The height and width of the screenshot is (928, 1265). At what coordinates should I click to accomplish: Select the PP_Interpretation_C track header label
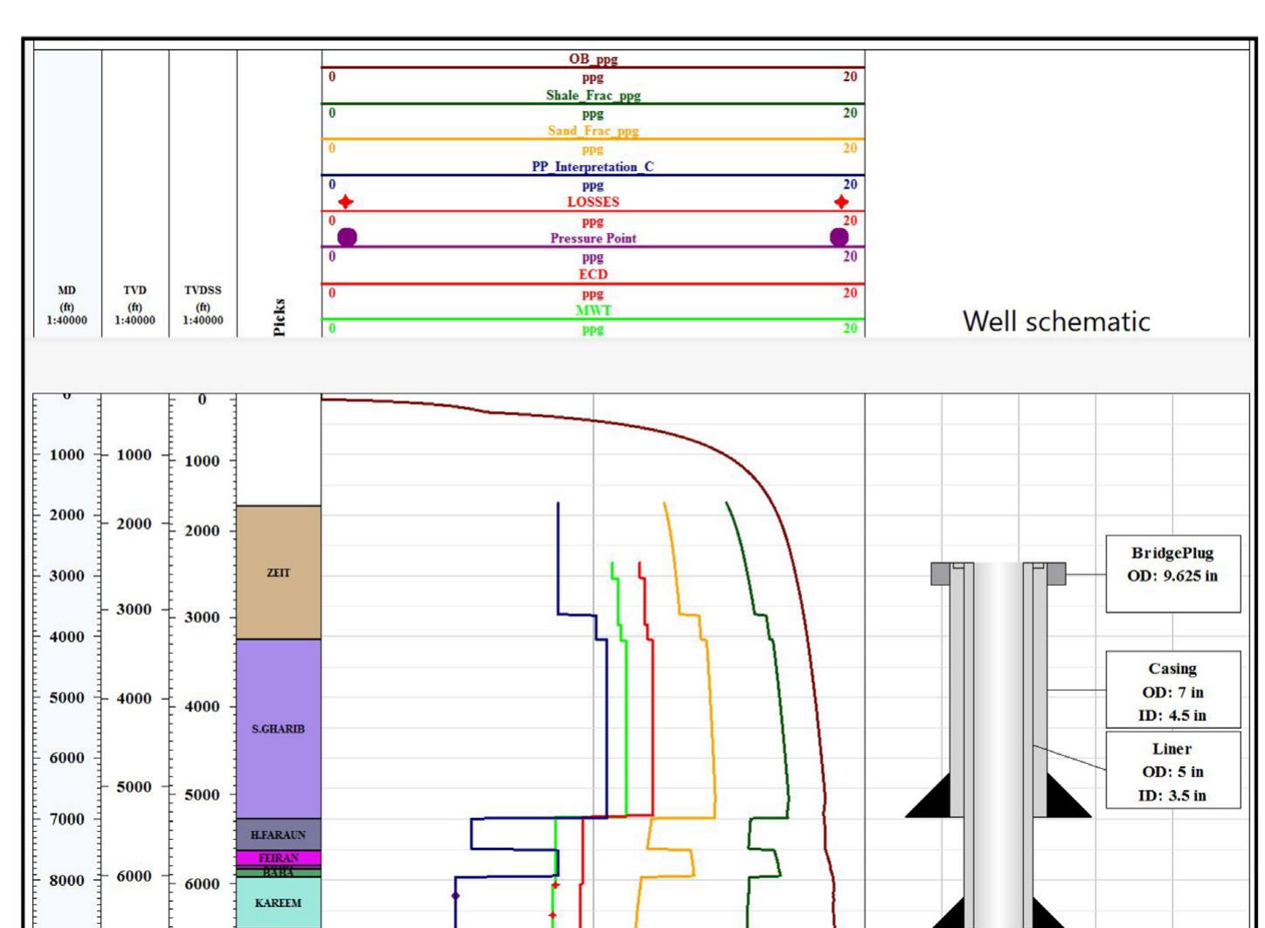point(593,167)
